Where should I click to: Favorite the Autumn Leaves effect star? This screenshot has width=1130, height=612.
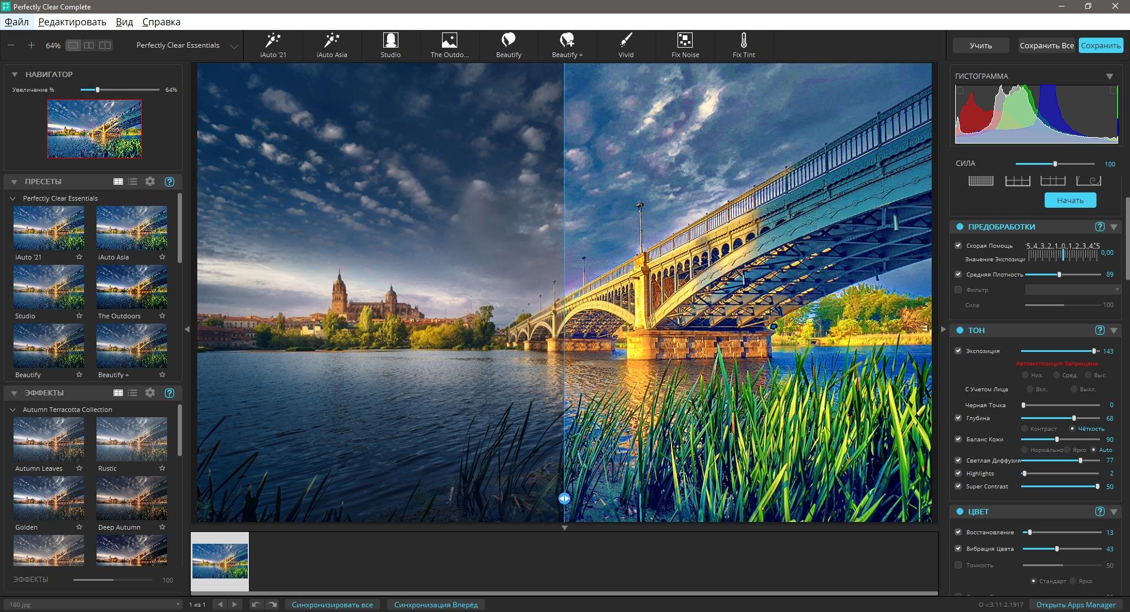[79, 468]
